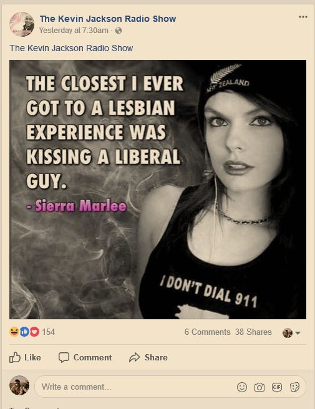This screenshot has width=315, height=409.
Task: Insert an emoji with smiley icon
Action: click(242, 387)
